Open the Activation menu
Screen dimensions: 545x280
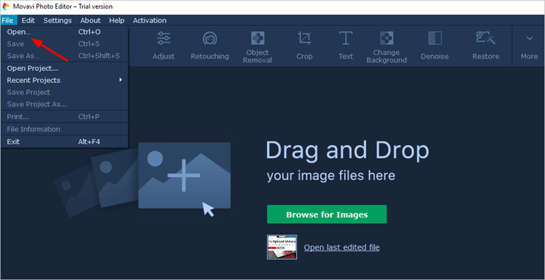coord(149,20)
